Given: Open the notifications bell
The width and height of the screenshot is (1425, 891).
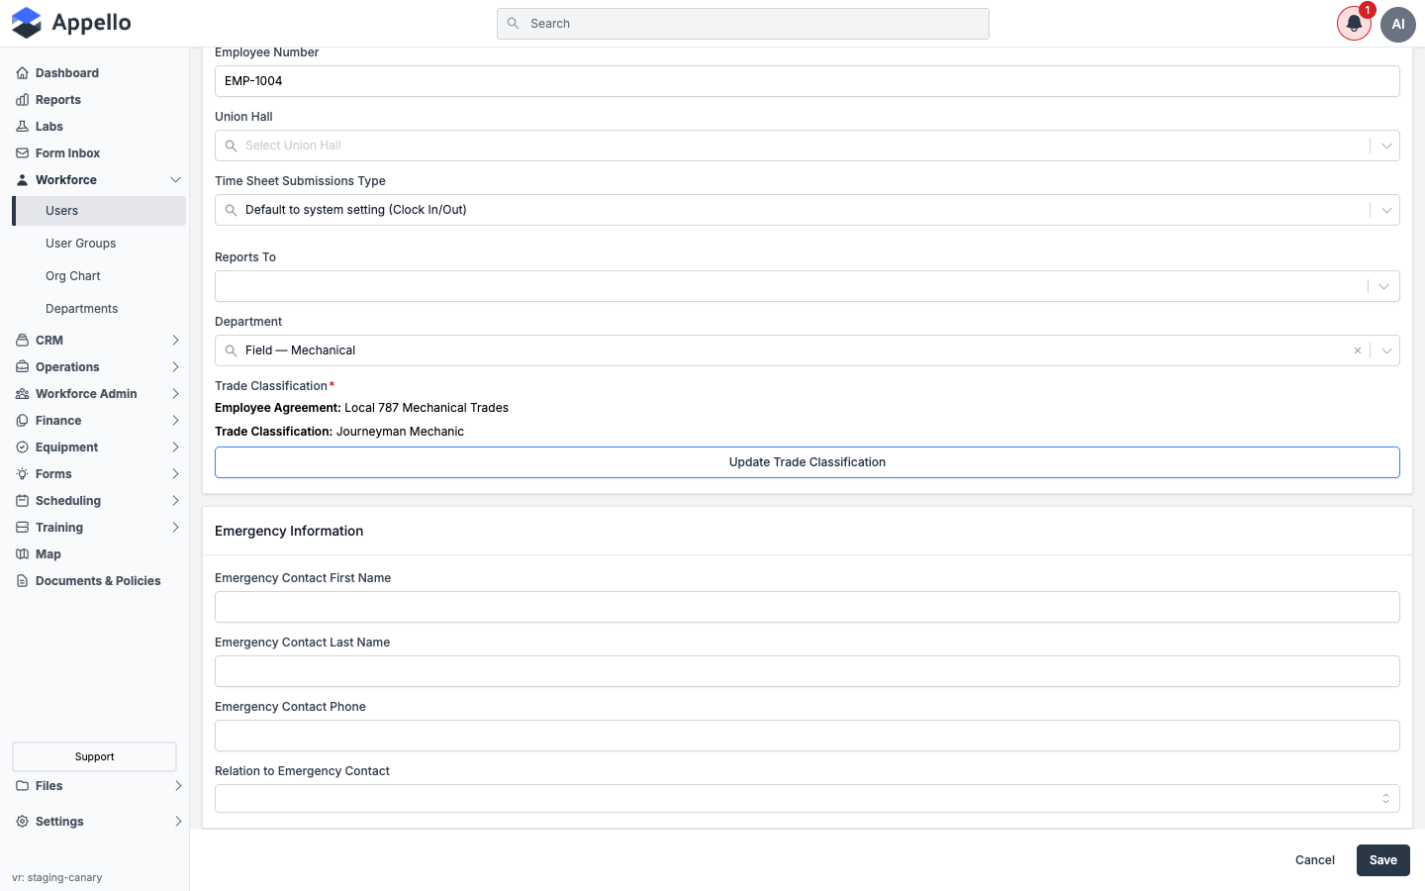Looking at the screenshot, I should point(1354,24).
